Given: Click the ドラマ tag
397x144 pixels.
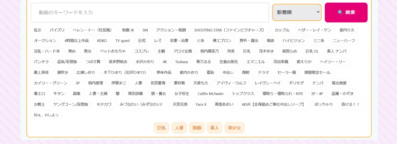Looking at the screenshot, I should [264, 72].
